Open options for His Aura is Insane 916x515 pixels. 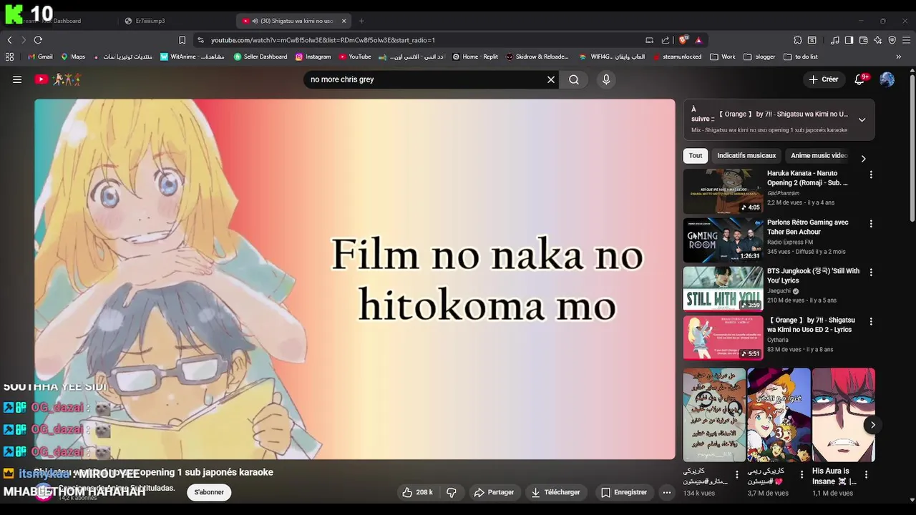click(866, 474)
